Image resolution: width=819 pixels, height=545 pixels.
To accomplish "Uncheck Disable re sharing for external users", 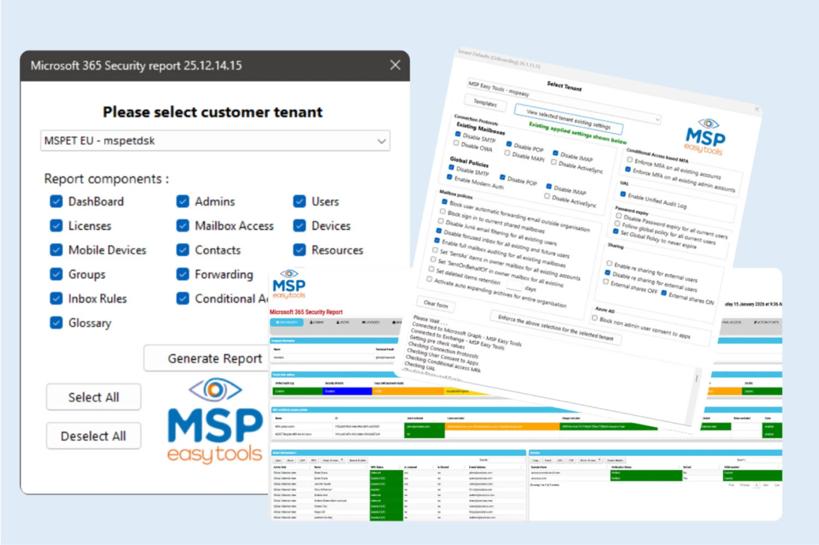I will click(608, 272).
